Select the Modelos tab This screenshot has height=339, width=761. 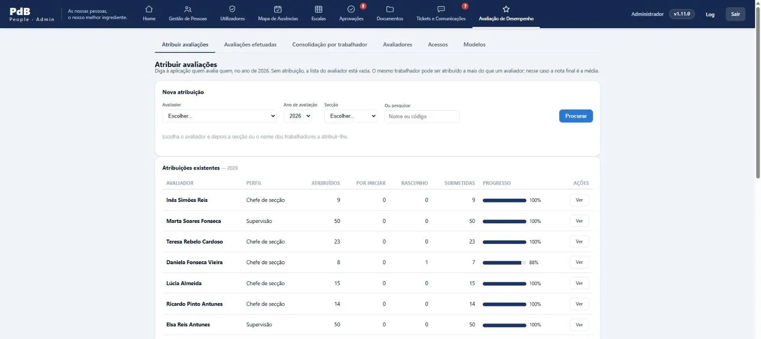click(475, 44)
